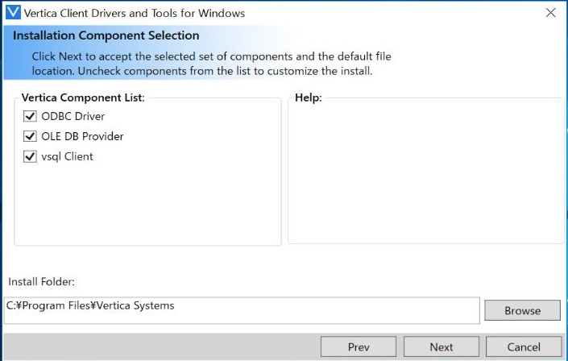This screenshot has width=568, height=361.
Task: Click the Install Folder label
Action: point(41,281)
